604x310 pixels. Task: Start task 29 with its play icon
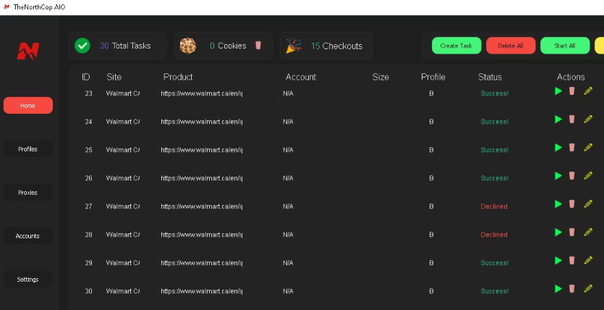click(558, 260)
